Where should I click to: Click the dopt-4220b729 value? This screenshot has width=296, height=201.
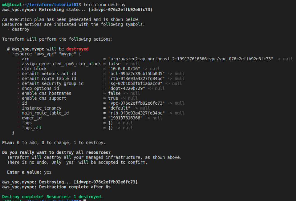point(127,88)
